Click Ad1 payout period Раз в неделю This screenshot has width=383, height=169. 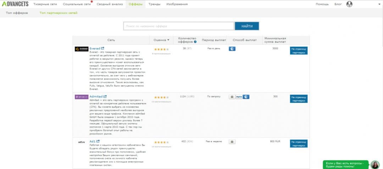(x=214, y=141)
